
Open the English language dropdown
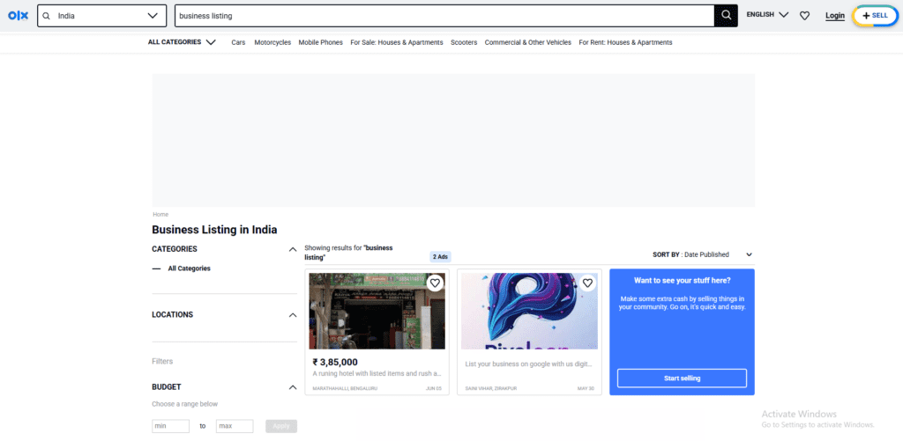pyautogui.click(x=768, y=15)
